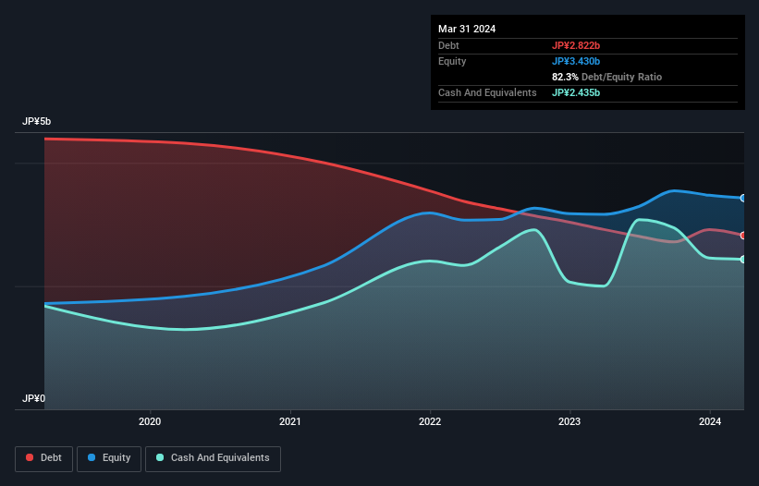Toggle Cash And Equivalents legend button
Viewport: 759px width, 486px height.
pyautogui.click(x=213, y=458)
